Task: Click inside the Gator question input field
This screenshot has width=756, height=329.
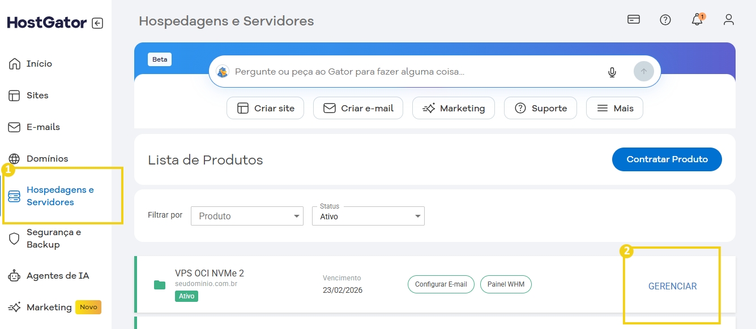Action: click(x=396, y=71)
